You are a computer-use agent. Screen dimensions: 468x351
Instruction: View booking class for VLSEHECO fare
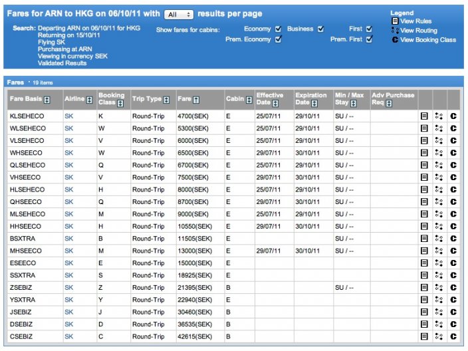point(453,140)
